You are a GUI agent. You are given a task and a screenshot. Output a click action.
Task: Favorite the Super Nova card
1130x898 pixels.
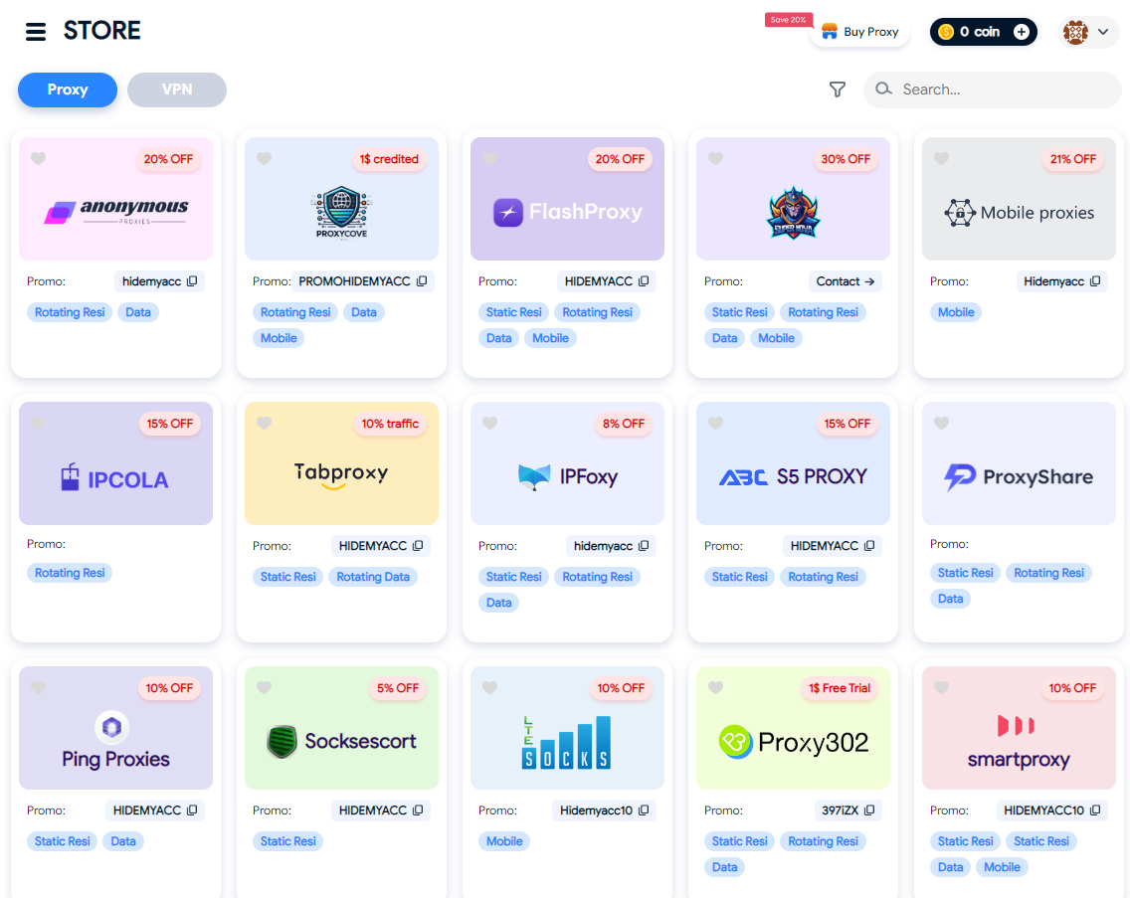715,158
